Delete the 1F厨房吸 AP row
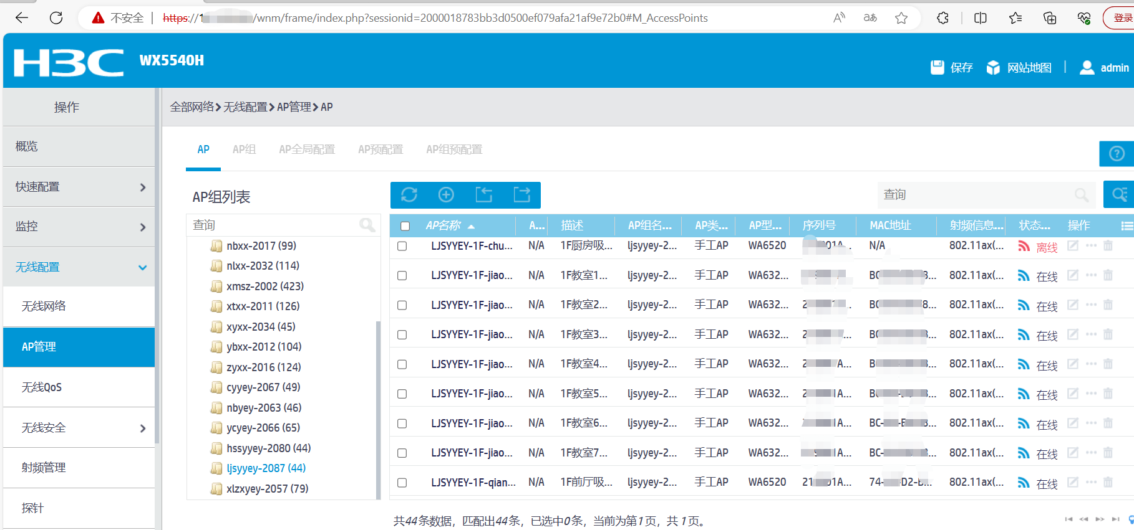This screenshot has height=530, width=1134. coord(1108,246)
